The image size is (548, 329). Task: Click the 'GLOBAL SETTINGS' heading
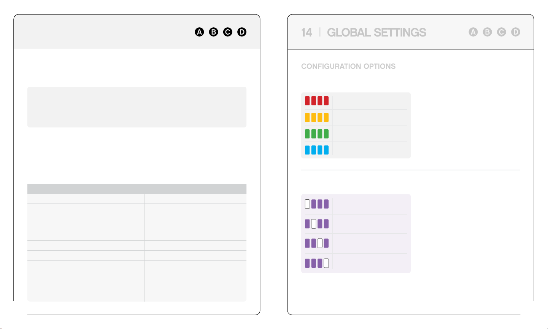pos(376,33)
